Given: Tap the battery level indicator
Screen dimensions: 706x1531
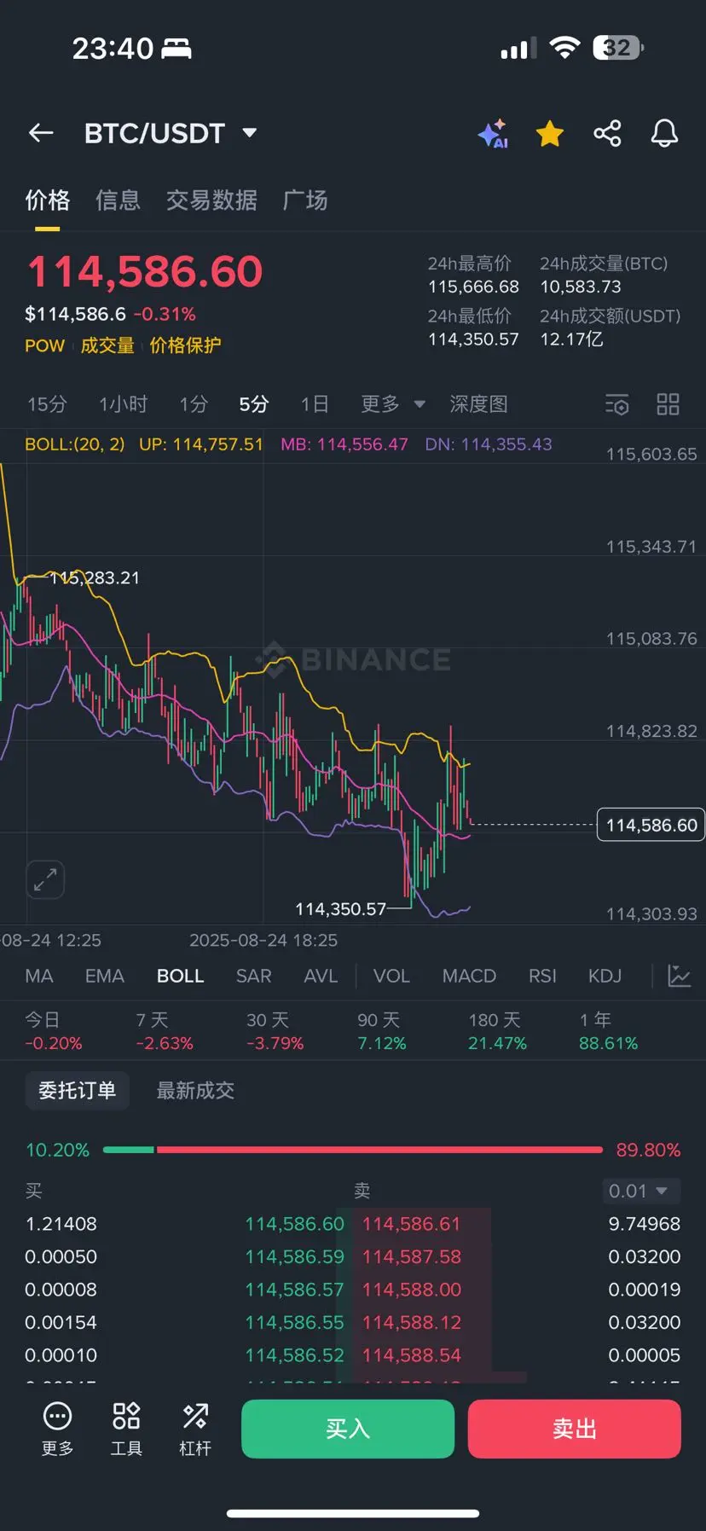Looking at the screenshot, I should pyautogui.click(x=618, y=48).
